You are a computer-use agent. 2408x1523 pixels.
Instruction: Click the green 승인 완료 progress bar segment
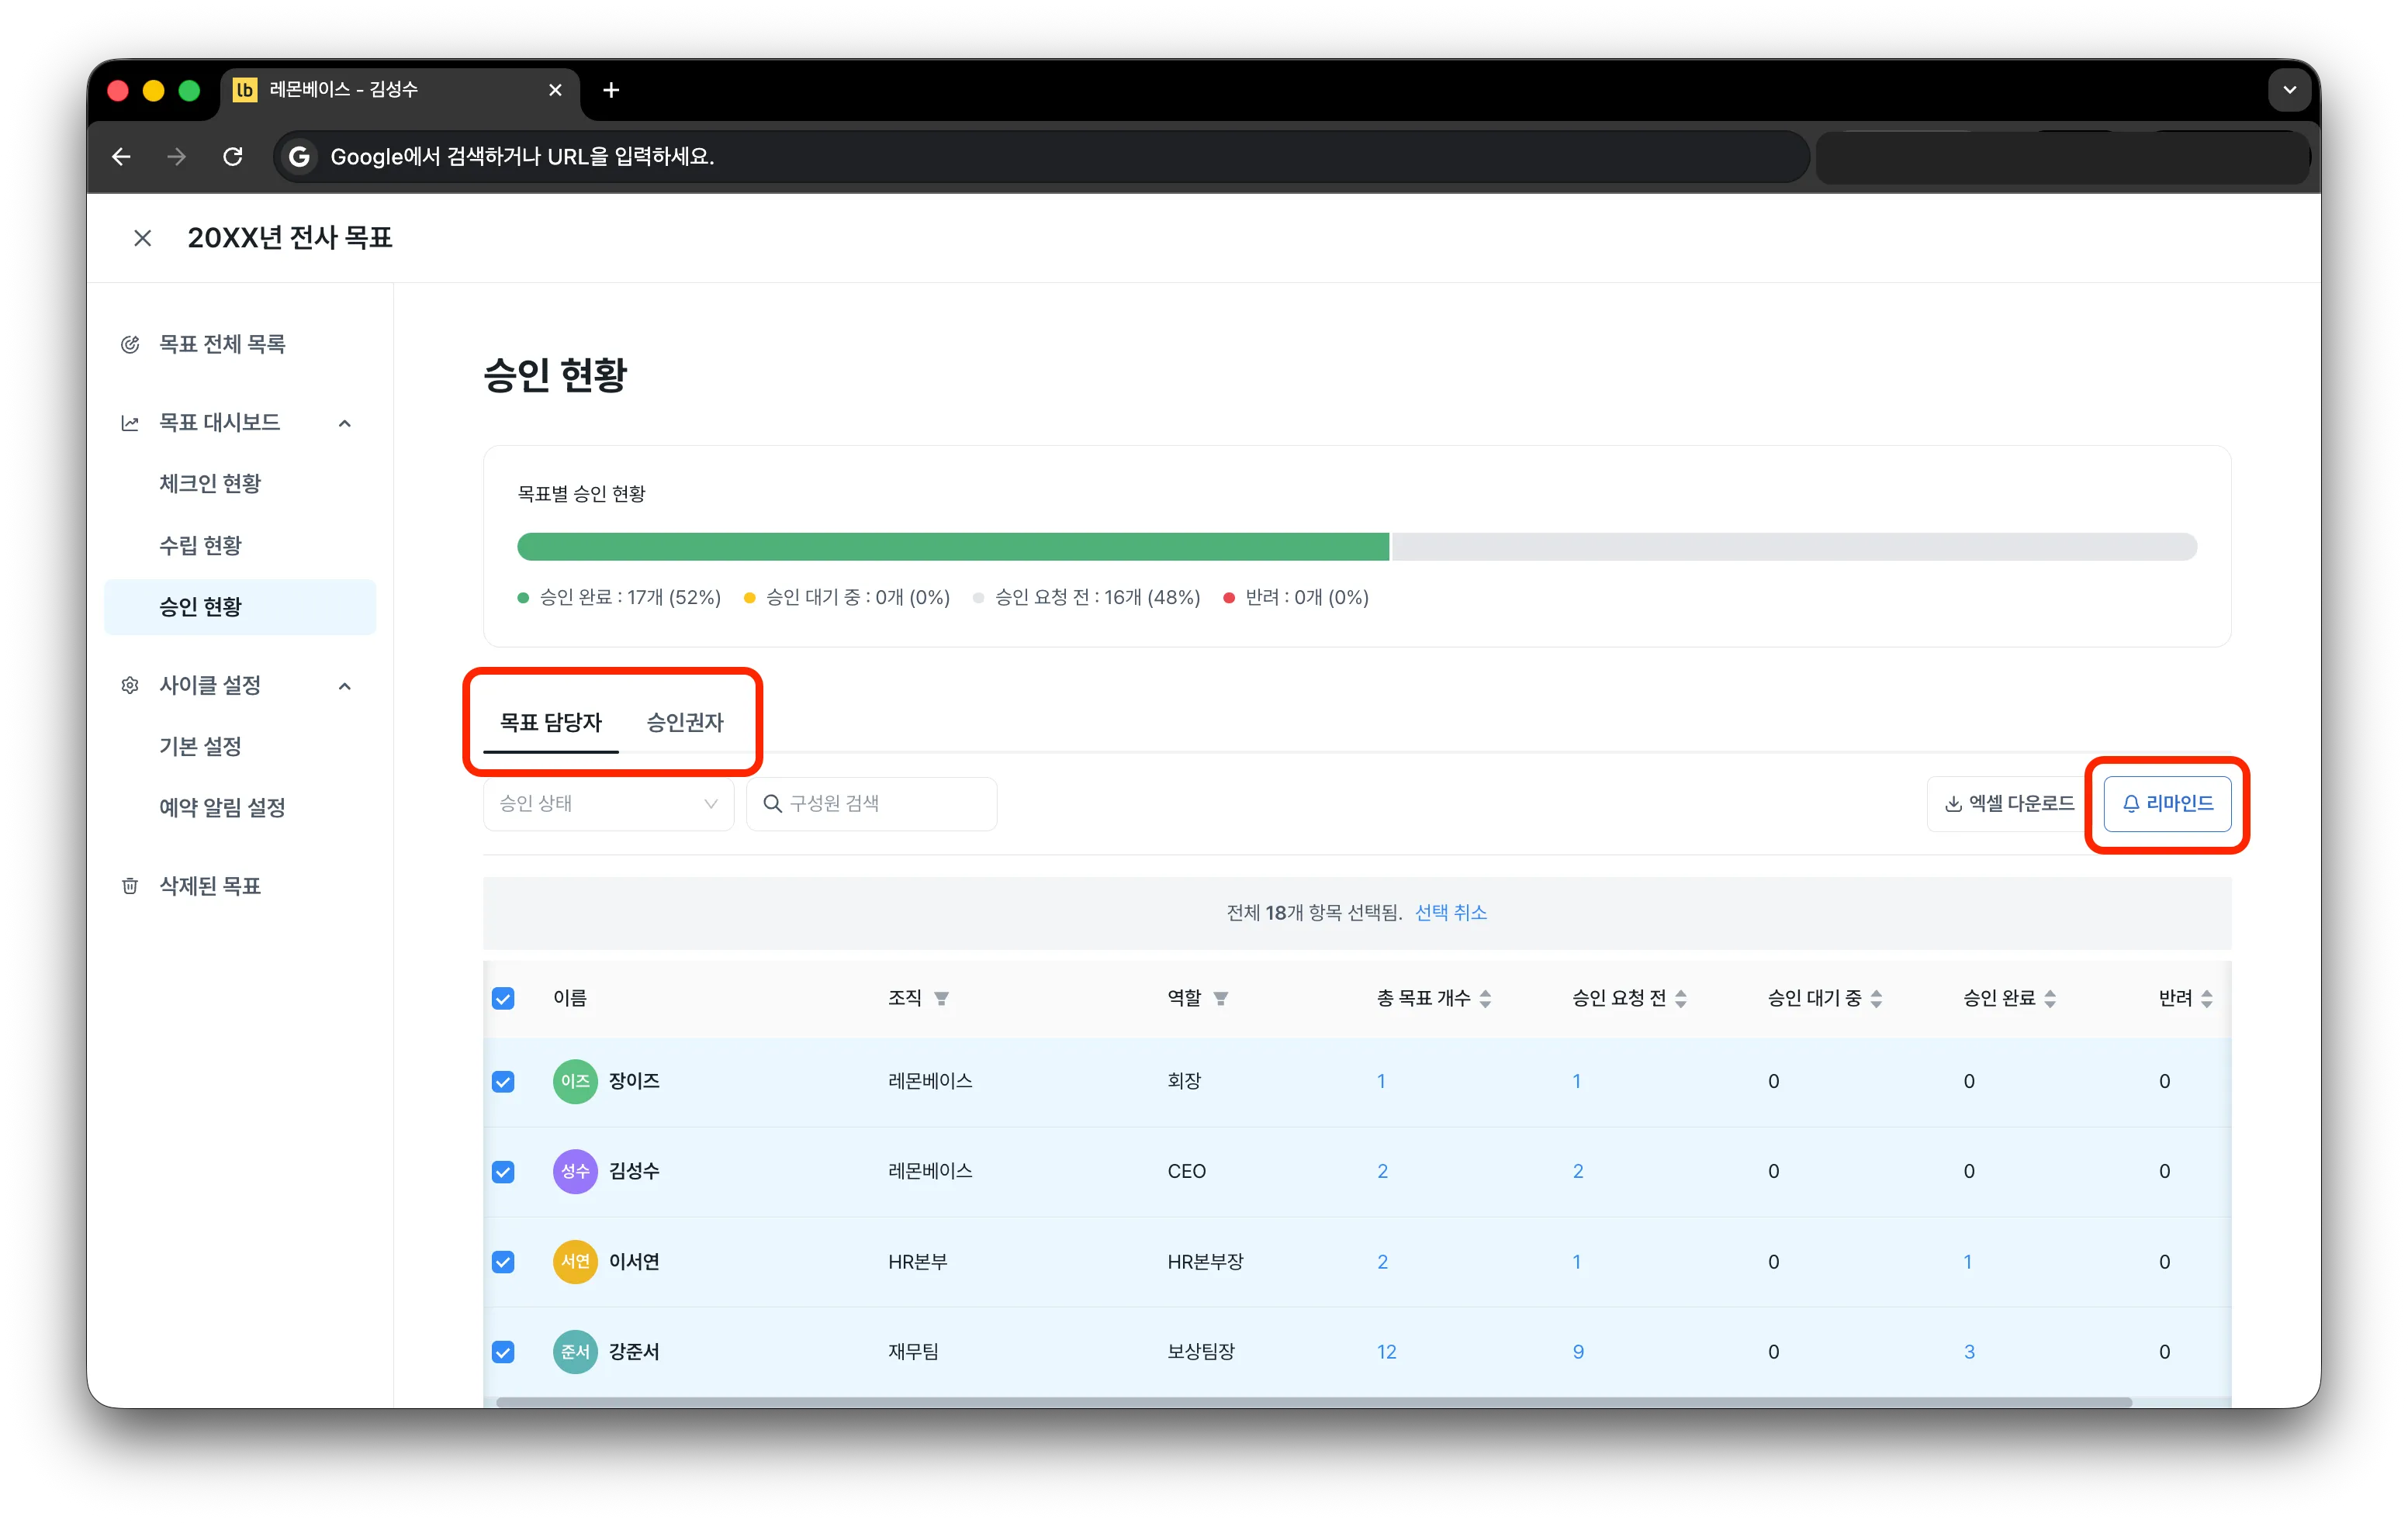[953, 547]
